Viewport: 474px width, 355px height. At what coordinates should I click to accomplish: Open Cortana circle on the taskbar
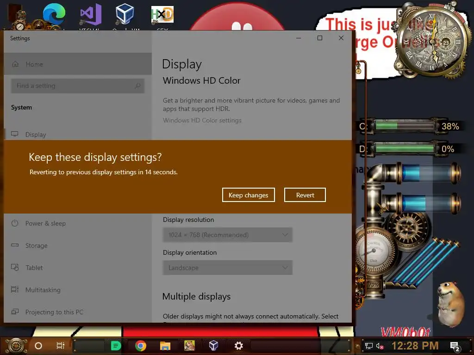click(x=38, y=346)
